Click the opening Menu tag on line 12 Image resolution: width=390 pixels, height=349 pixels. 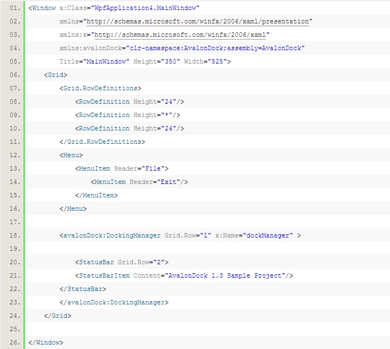point(71,155)
